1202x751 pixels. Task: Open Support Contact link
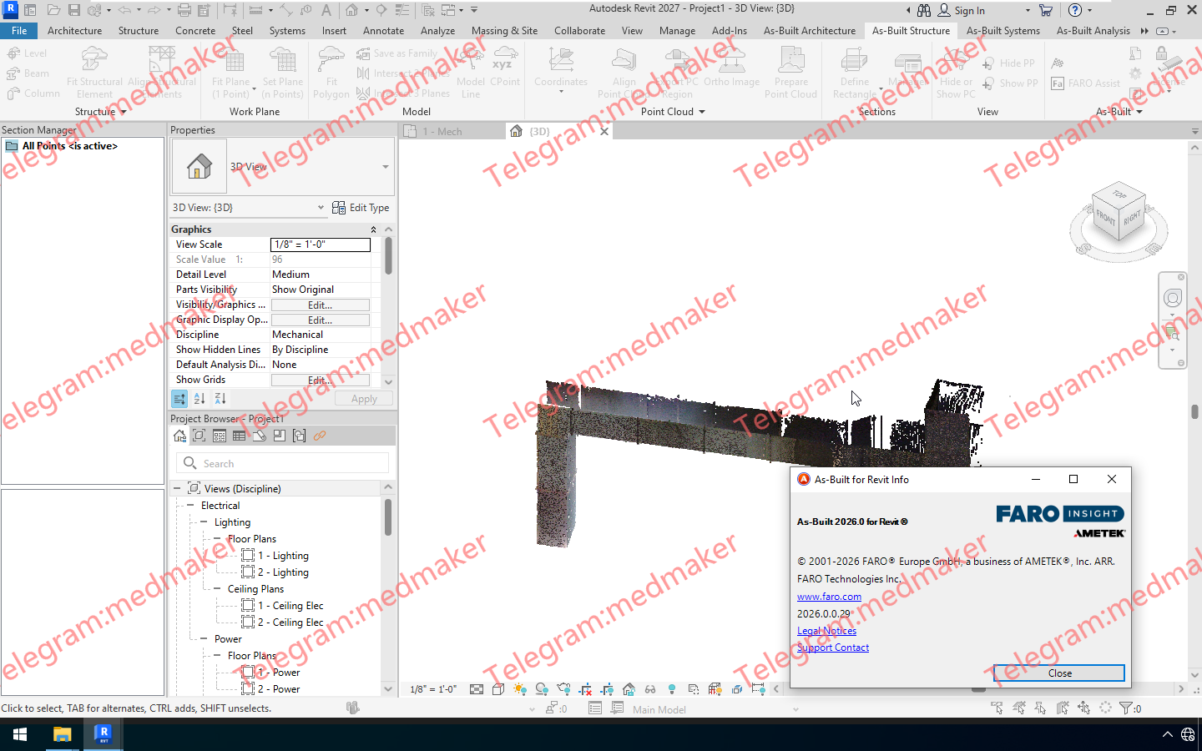tap(833, 648)
